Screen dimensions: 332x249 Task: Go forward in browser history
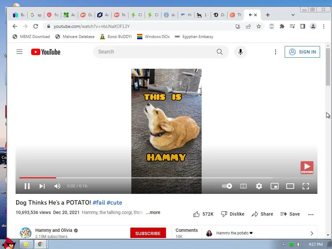(x=25, y=26)
